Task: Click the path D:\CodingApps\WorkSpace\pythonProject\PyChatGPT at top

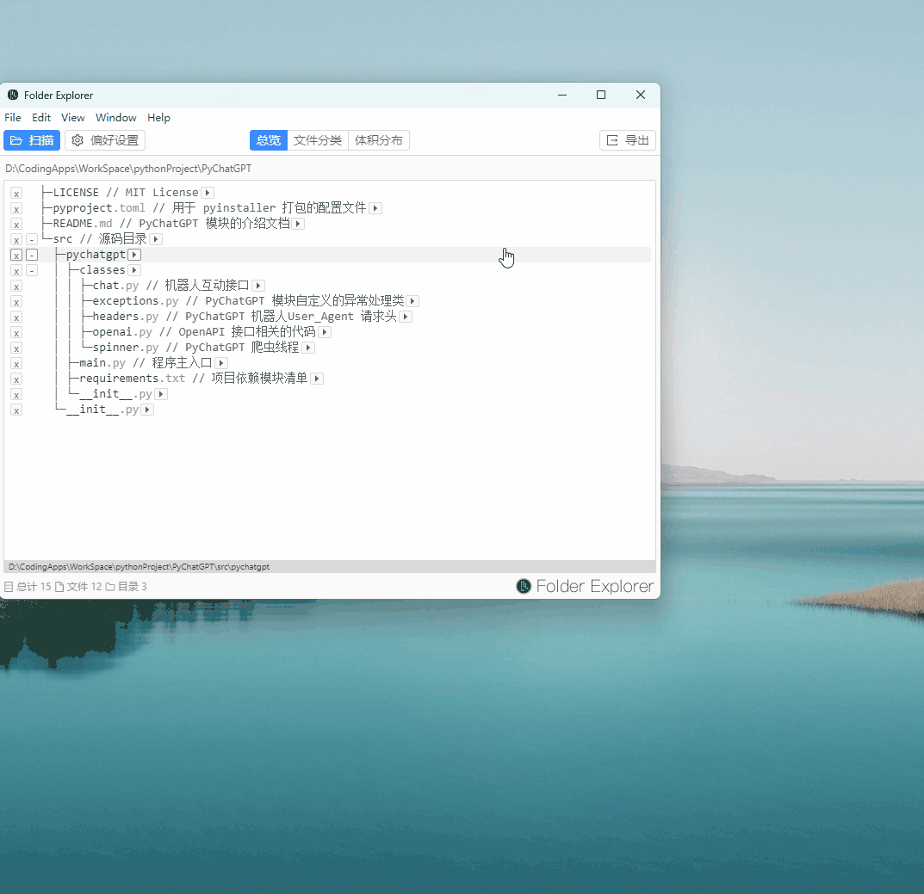Action: click(x=128, y=169)
